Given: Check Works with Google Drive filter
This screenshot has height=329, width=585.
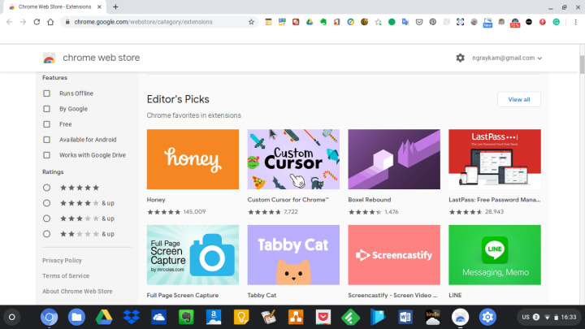Looking at the screenshot, I should coord(46,155).
